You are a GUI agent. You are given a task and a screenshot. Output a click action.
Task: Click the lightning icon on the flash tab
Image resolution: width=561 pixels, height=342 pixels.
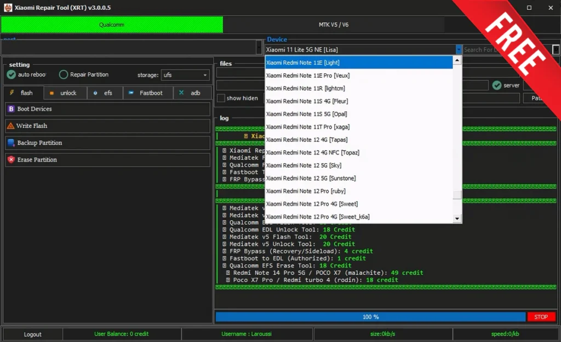point(12,93)
